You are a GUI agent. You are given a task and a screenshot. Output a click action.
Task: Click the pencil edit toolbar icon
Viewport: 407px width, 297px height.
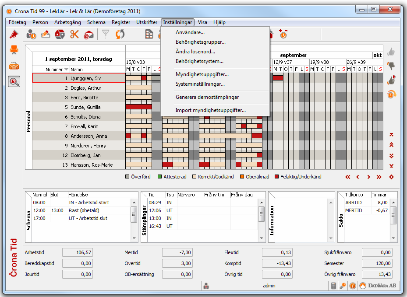[46, 34]
